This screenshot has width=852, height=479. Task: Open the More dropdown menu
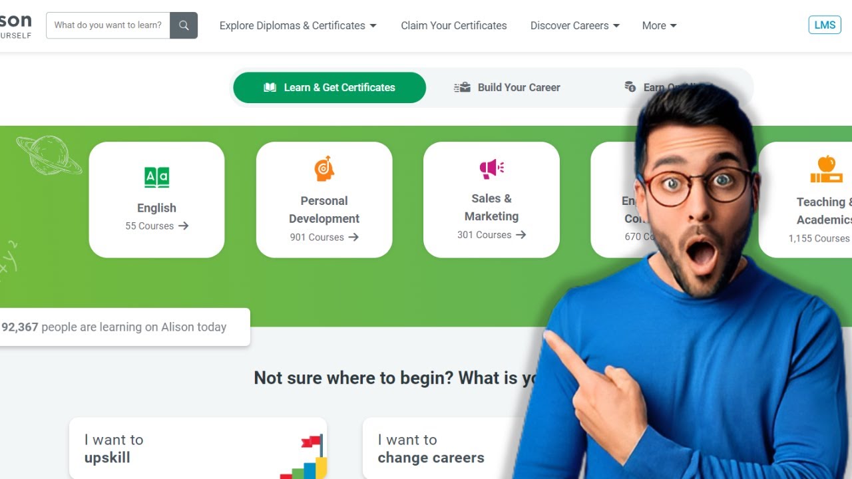[x=659, y=25]
